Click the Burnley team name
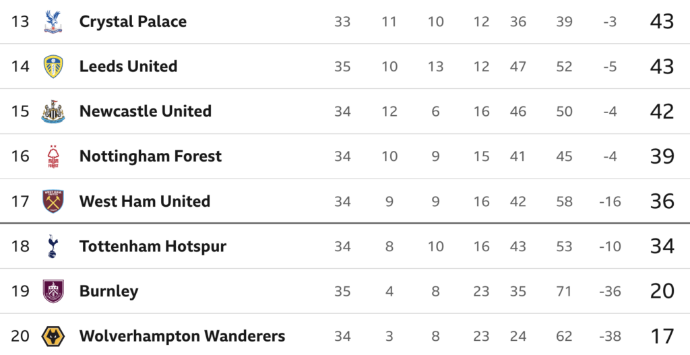The image size is (690, 355). pos(108,291)
